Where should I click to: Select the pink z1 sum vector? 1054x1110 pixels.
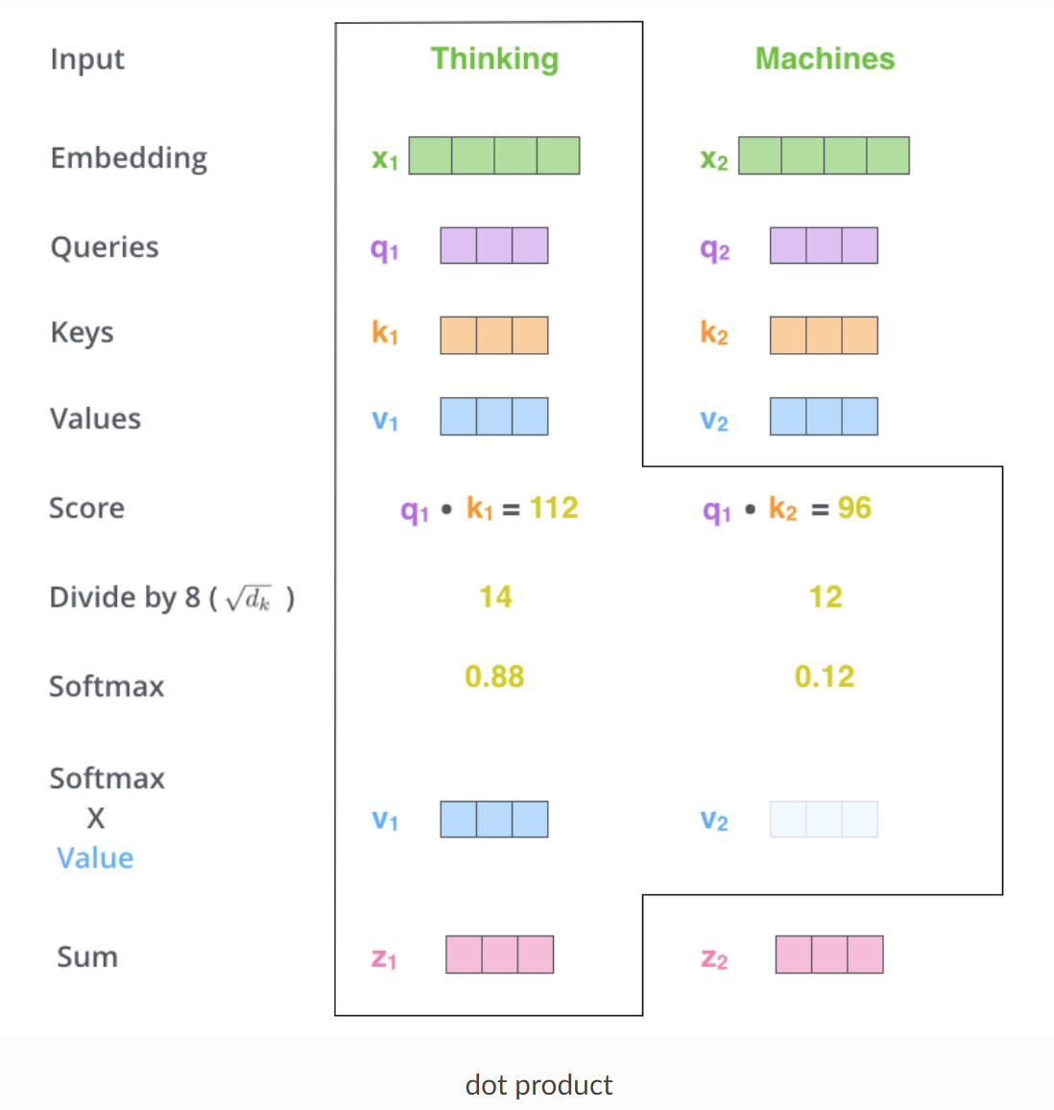pos(499,955)
